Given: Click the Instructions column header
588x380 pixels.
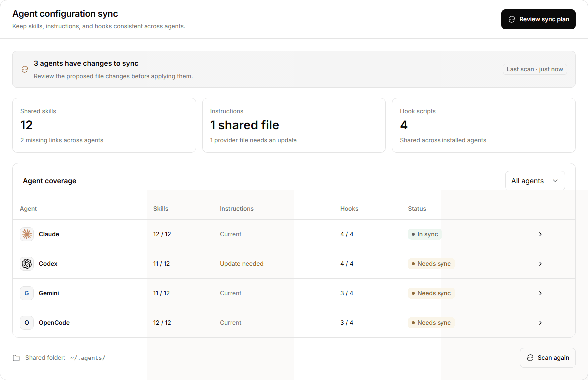Looking at the screenshot, I should [x=237, y=209].
